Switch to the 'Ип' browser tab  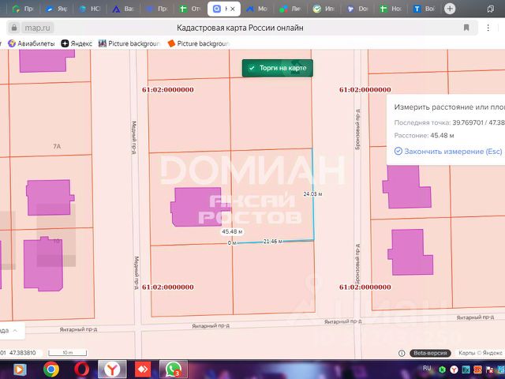324,9
